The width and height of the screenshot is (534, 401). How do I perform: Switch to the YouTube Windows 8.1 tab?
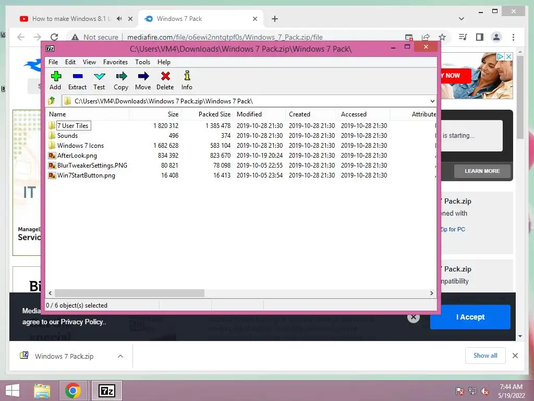coord(71,19)
